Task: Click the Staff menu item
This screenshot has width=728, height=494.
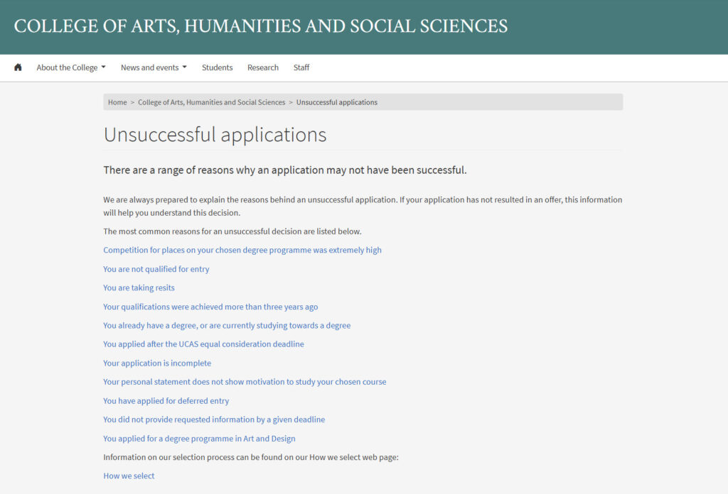Action: [301, 67]
